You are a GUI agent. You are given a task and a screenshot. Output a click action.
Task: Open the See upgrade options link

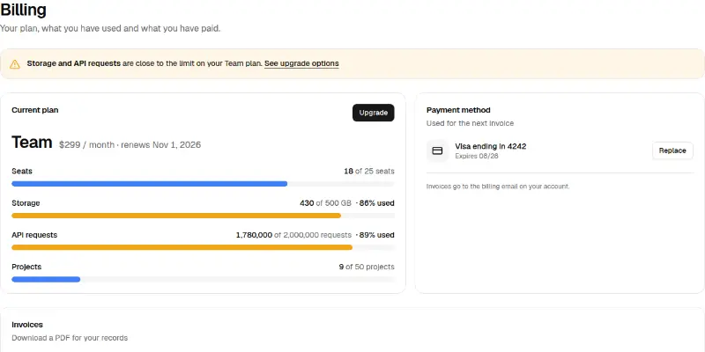click(301, 63)
